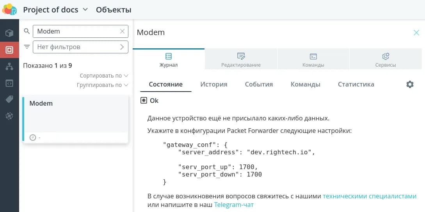Click the globe icon in left sidebar

pos(9,116)
